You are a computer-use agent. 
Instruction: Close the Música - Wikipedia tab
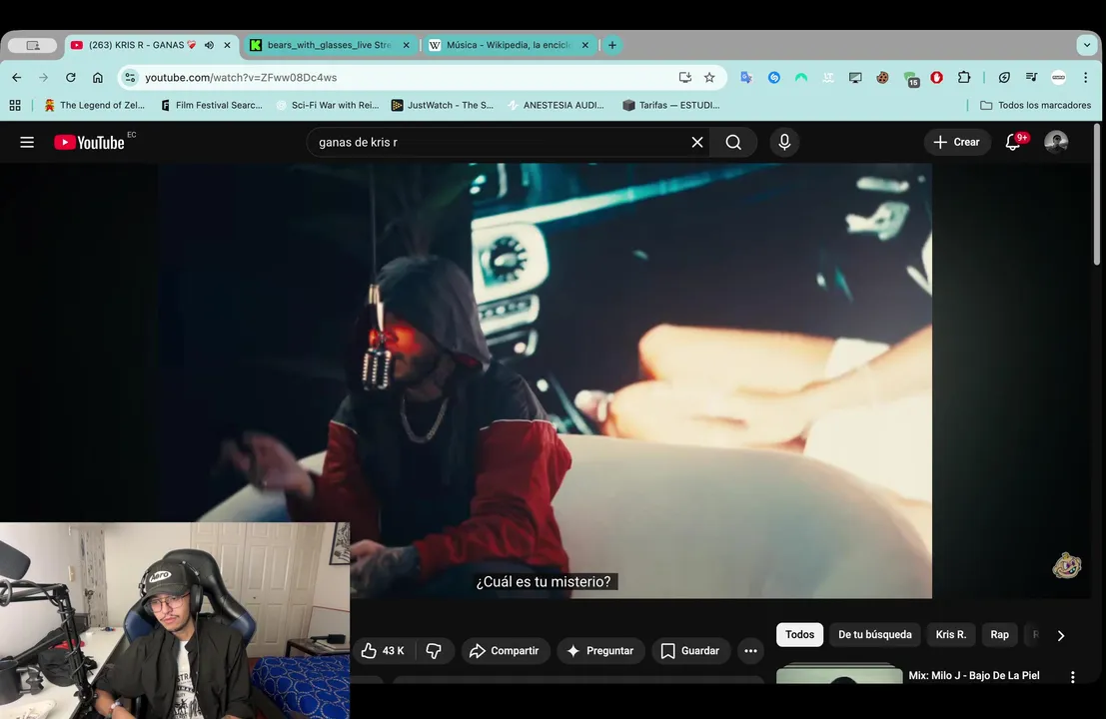(584, 45)
